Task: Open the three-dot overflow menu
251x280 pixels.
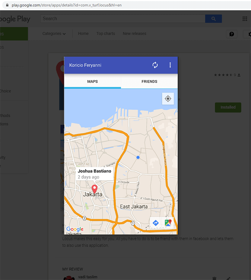Action: (170, 65)
